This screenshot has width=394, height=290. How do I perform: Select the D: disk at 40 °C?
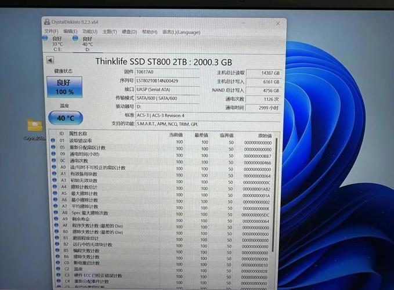(75, 39)
